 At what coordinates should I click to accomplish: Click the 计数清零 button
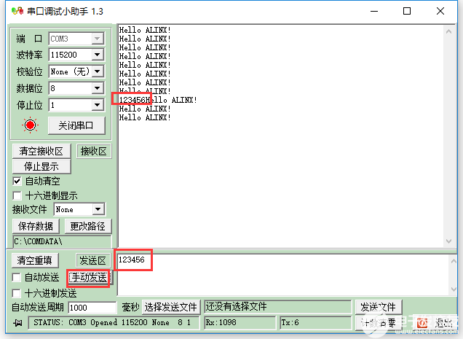tap(379, 323)
